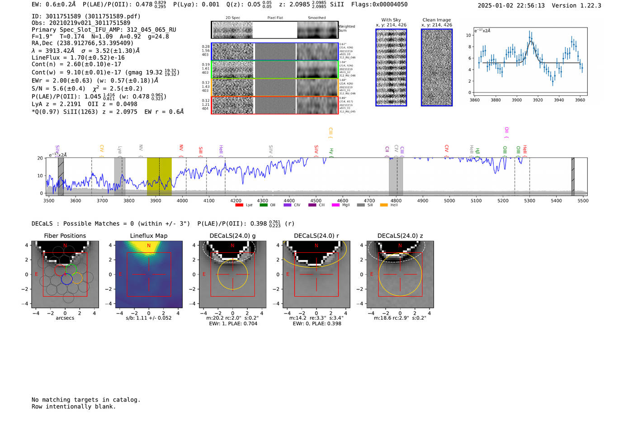Open the Lineflux Map panel

pyautogui.click(x=149, y=274)
